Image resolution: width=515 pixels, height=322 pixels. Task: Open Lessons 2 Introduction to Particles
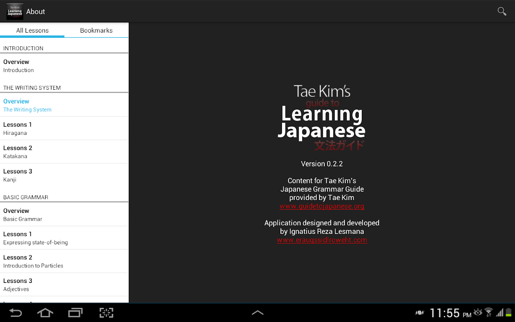[x=64, y=261]
